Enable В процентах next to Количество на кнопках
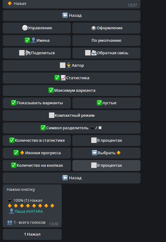Screen dimensions: 166x242 click(x=106, y=165)
